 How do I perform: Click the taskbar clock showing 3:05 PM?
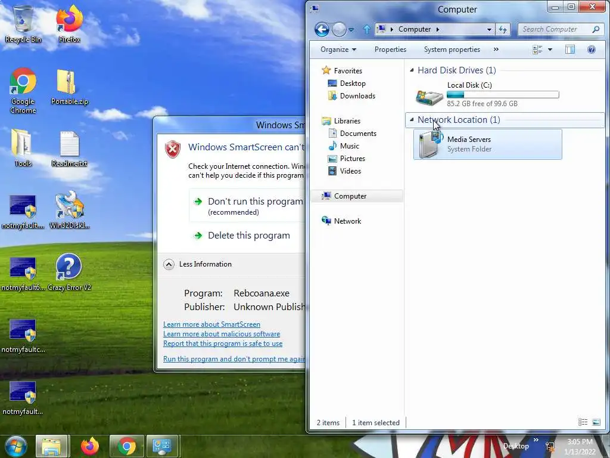point(580,447)
